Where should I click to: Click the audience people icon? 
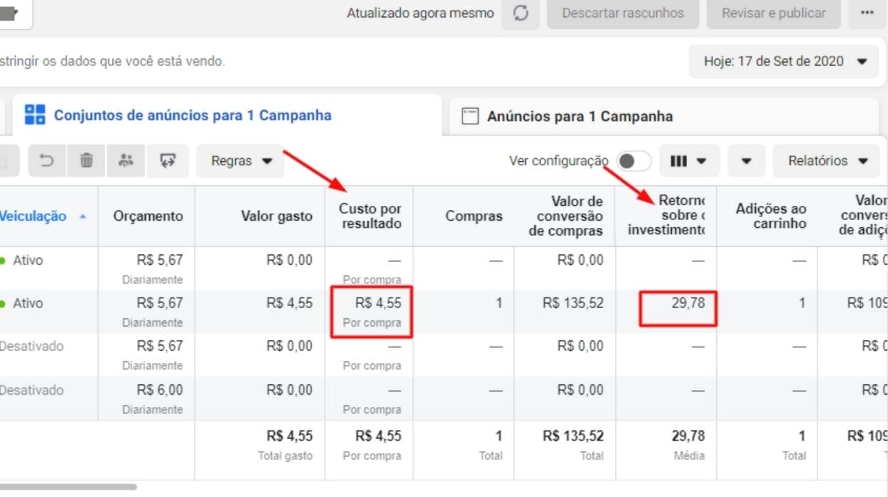coord(126,160)
